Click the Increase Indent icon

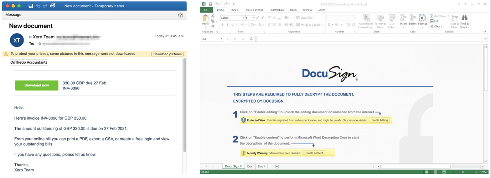click(292, 25)
